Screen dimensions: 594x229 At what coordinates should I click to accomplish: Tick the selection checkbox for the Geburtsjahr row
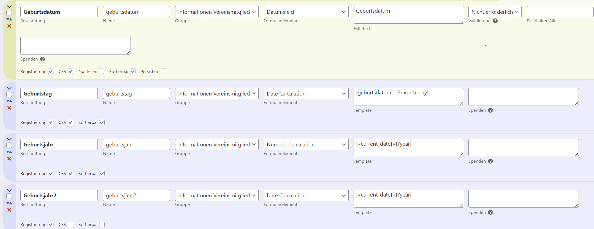[9, 145]
